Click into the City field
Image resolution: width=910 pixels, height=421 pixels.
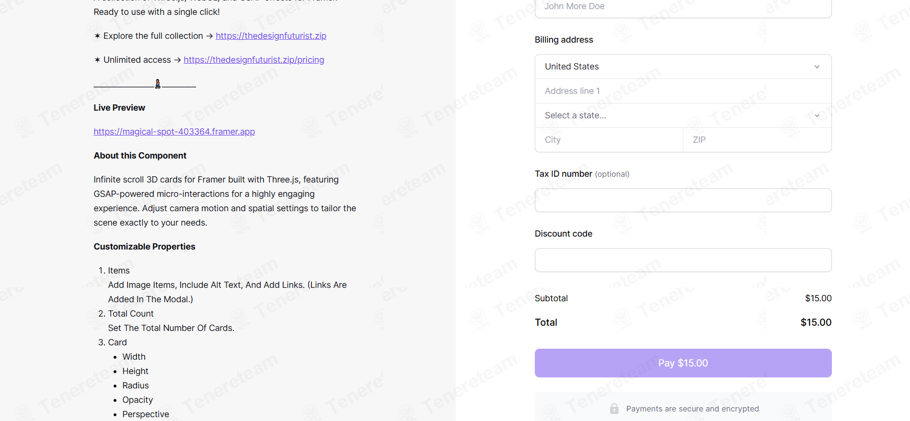(x=609, y=140)
